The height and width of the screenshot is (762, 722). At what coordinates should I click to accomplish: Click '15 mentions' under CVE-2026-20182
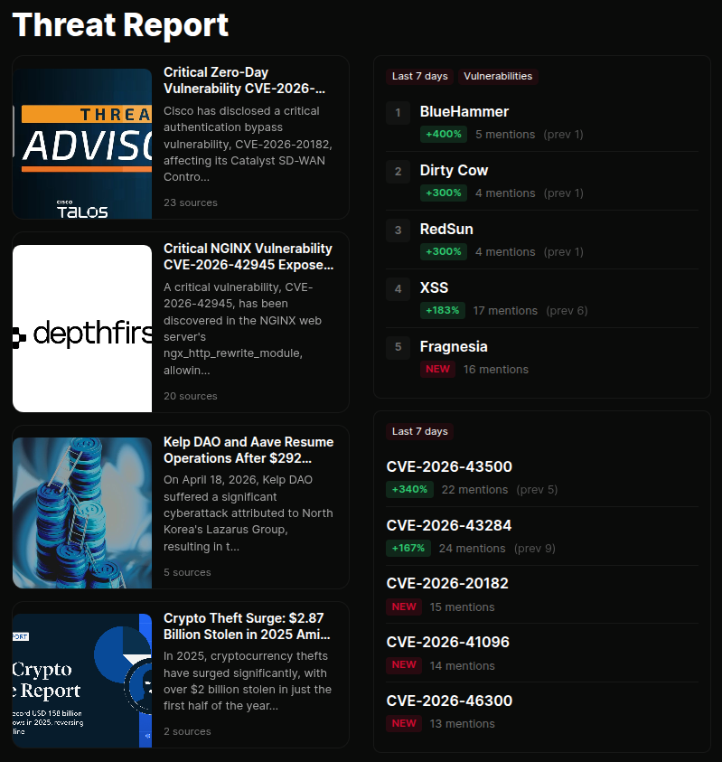pos(462,607)
